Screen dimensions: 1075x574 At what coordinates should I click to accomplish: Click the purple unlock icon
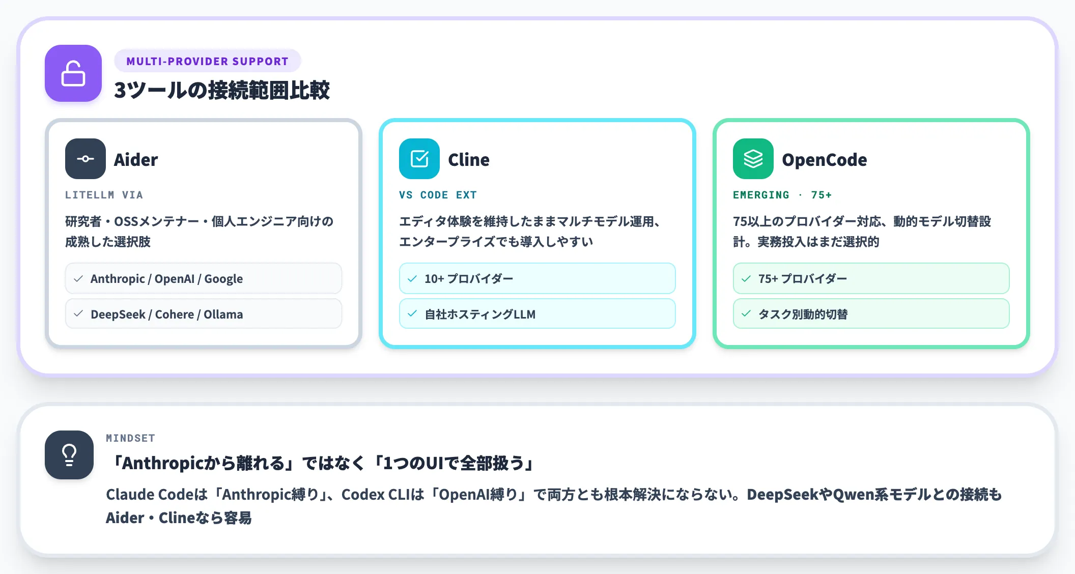click(73, 73)
